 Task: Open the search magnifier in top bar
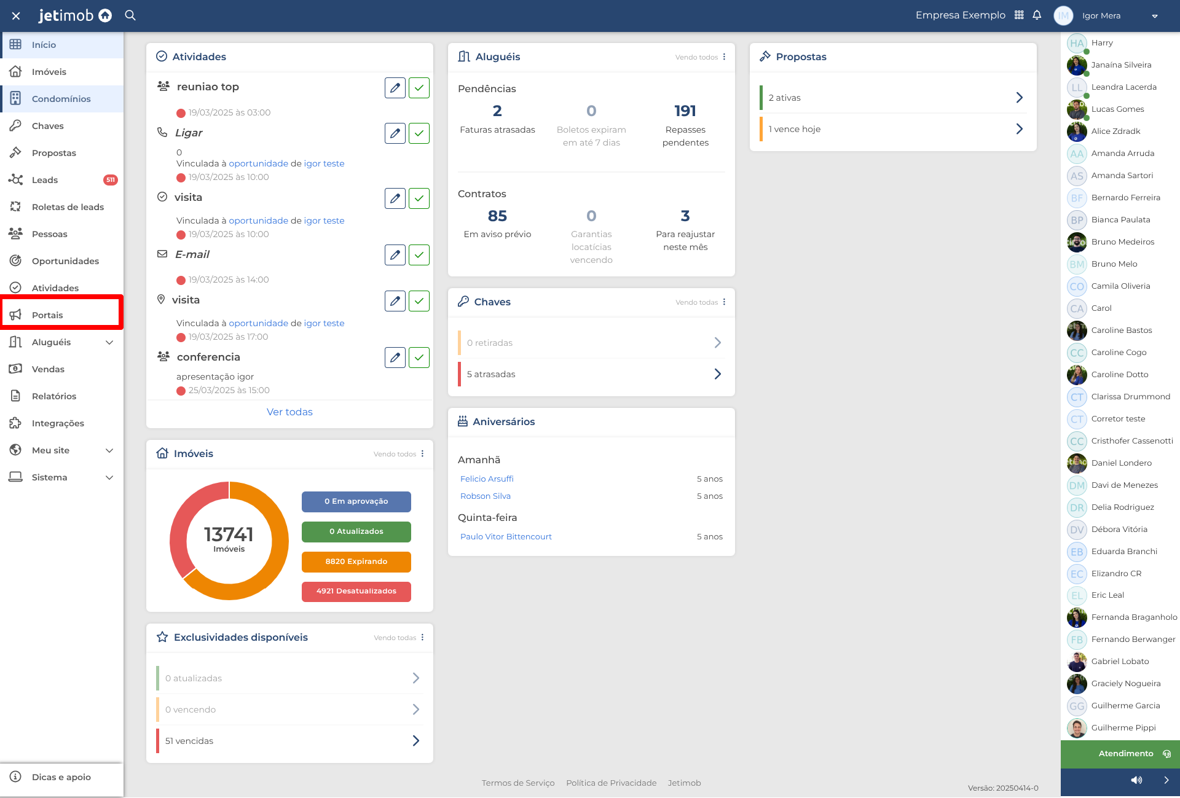coord(130,15)
